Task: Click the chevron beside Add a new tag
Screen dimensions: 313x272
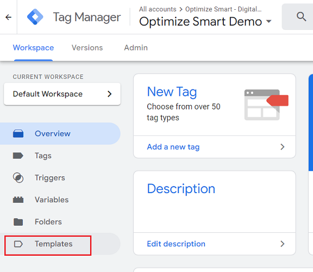Action: click(x=282, y=147)
